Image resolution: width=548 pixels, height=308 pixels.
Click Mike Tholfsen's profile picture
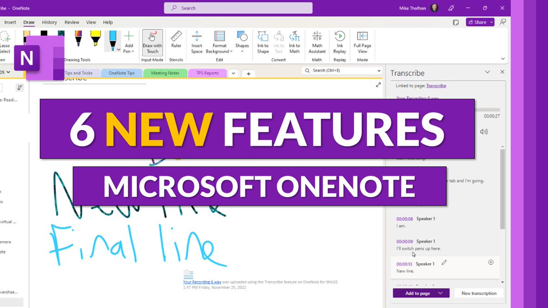(x=435, y=8)
